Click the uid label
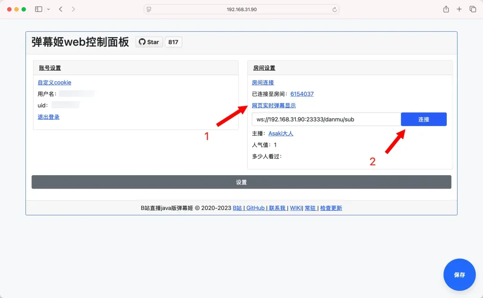Screen dimensions: 483x298 42,105
